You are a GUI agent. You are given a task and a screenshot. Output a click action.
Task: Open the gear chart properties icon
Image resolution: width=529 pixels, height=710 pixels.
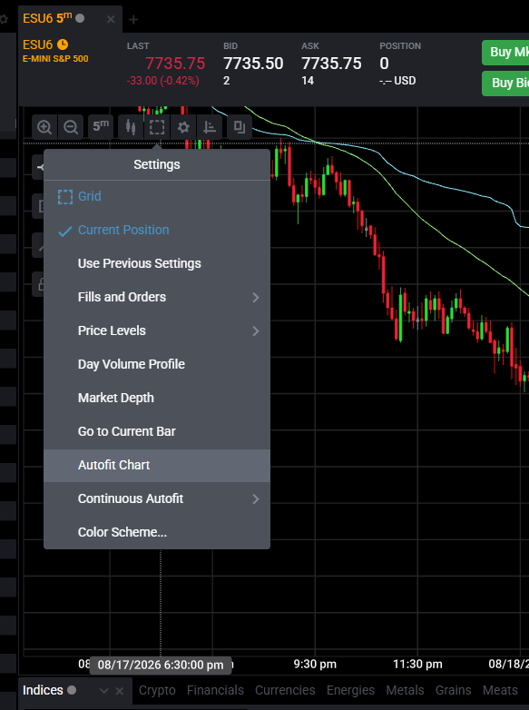(x=183, y=127)
